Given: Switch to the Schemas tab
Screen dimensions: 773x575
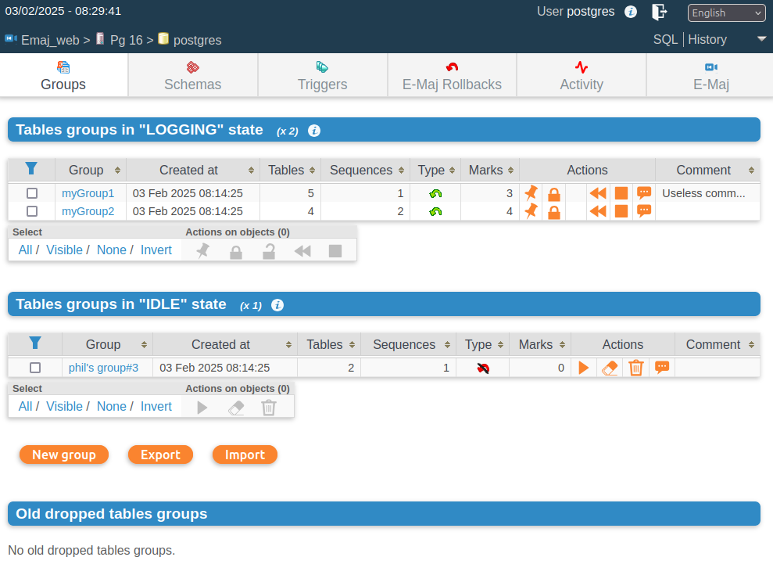Looking at the screenshot, I should pyautogui.click(x=193, y=76).
